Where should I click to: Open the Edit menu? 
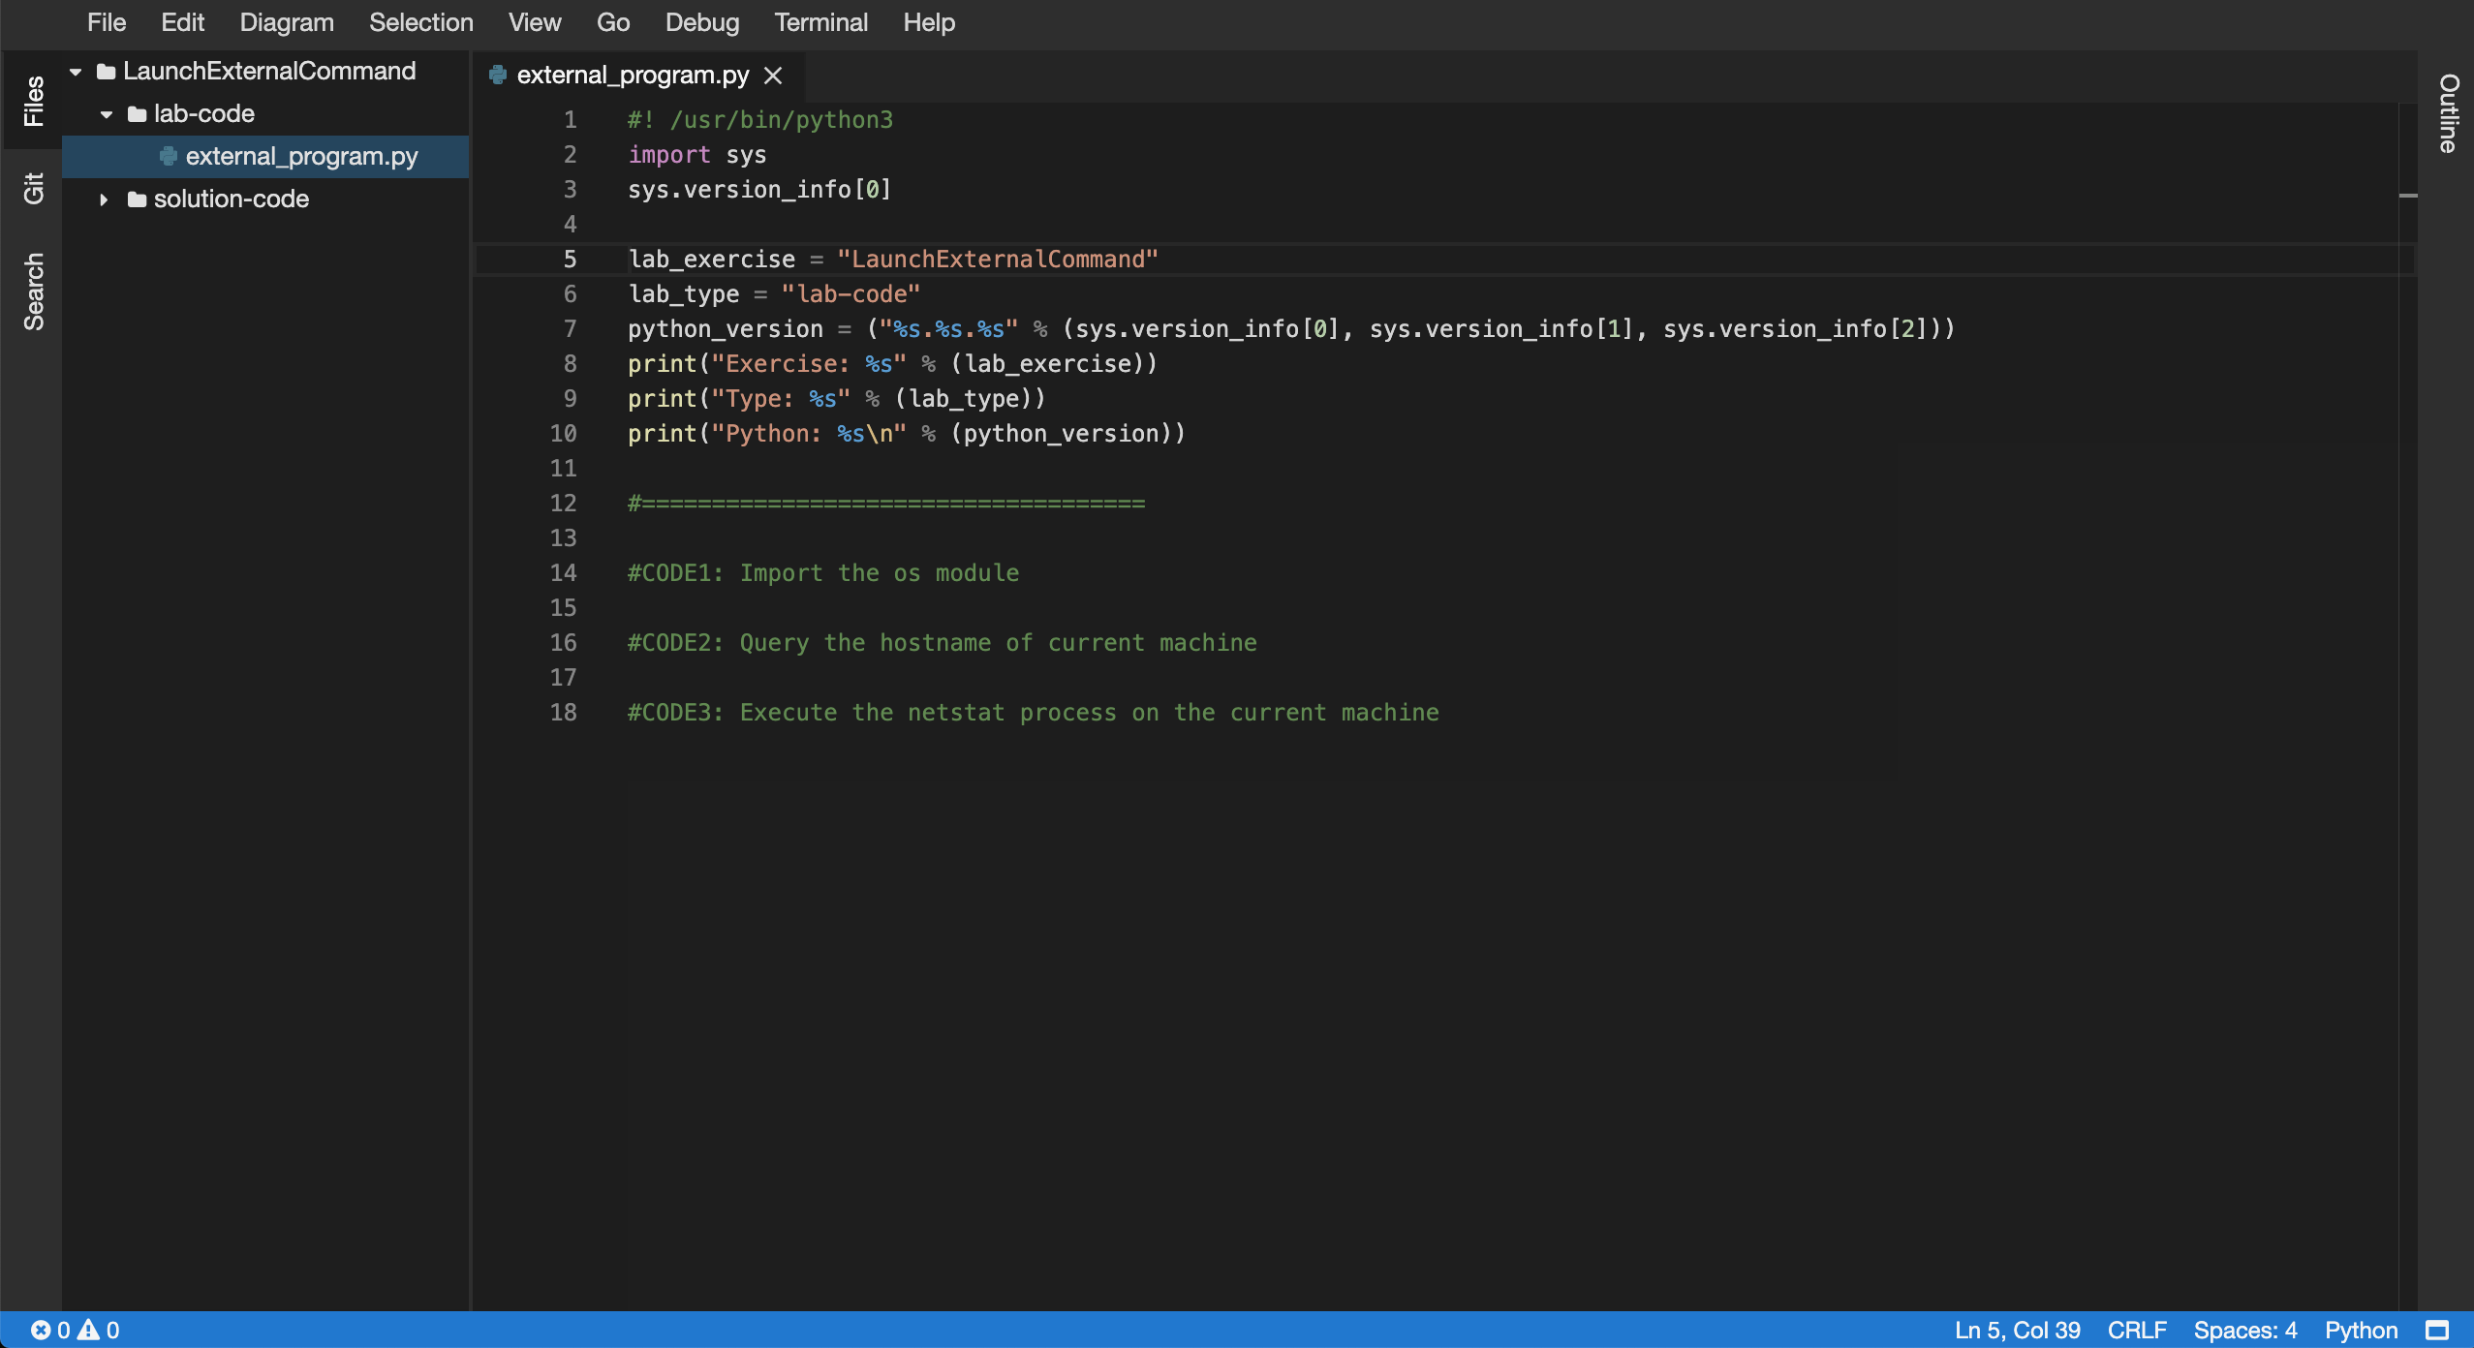[182, 22]
